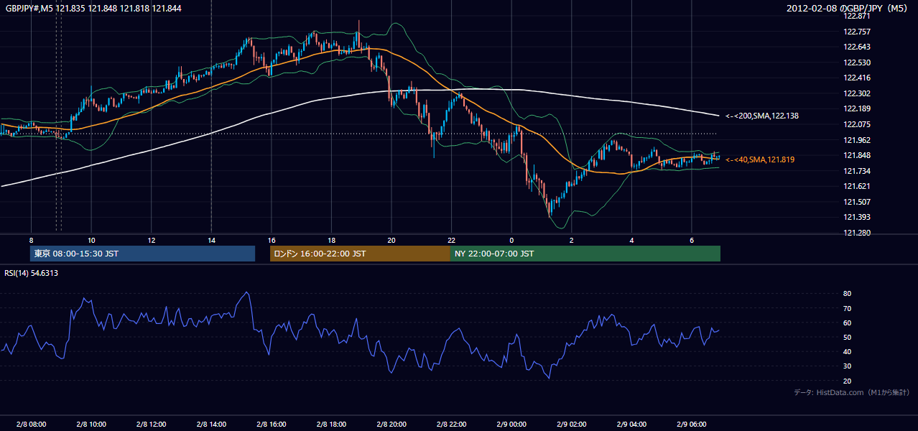The height and width of the screenshot is (431, 918).
Task: Click hour label 12 under the price chart
Action: click(151, 240)
